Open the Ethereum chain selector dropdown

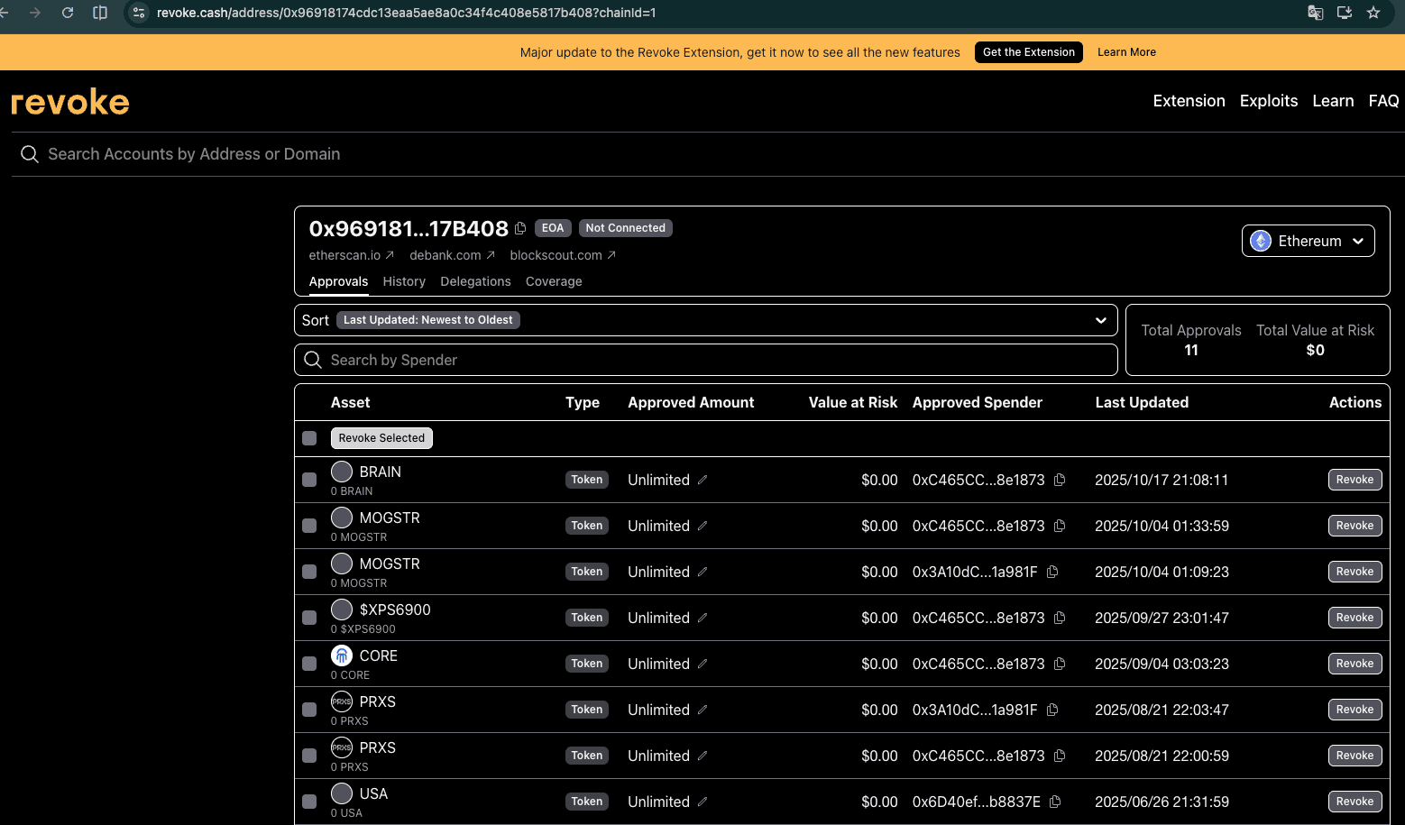tap(1308, 241)
